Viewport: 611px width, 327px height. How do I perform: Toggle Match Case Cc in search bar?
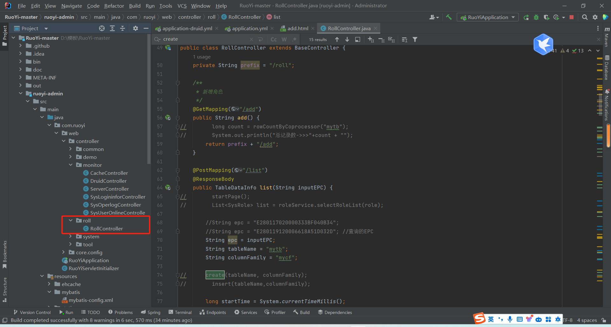(274, 39)
